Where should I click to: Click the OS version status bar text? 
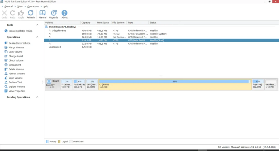(247, 147)
